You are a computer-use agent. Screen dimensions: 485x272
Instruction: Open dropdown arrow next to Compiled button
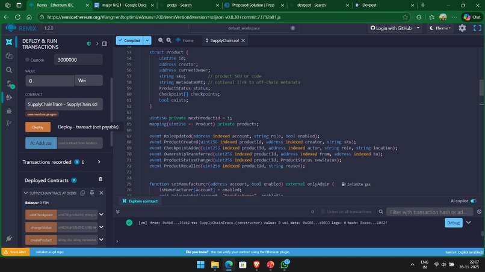point(147,40)
